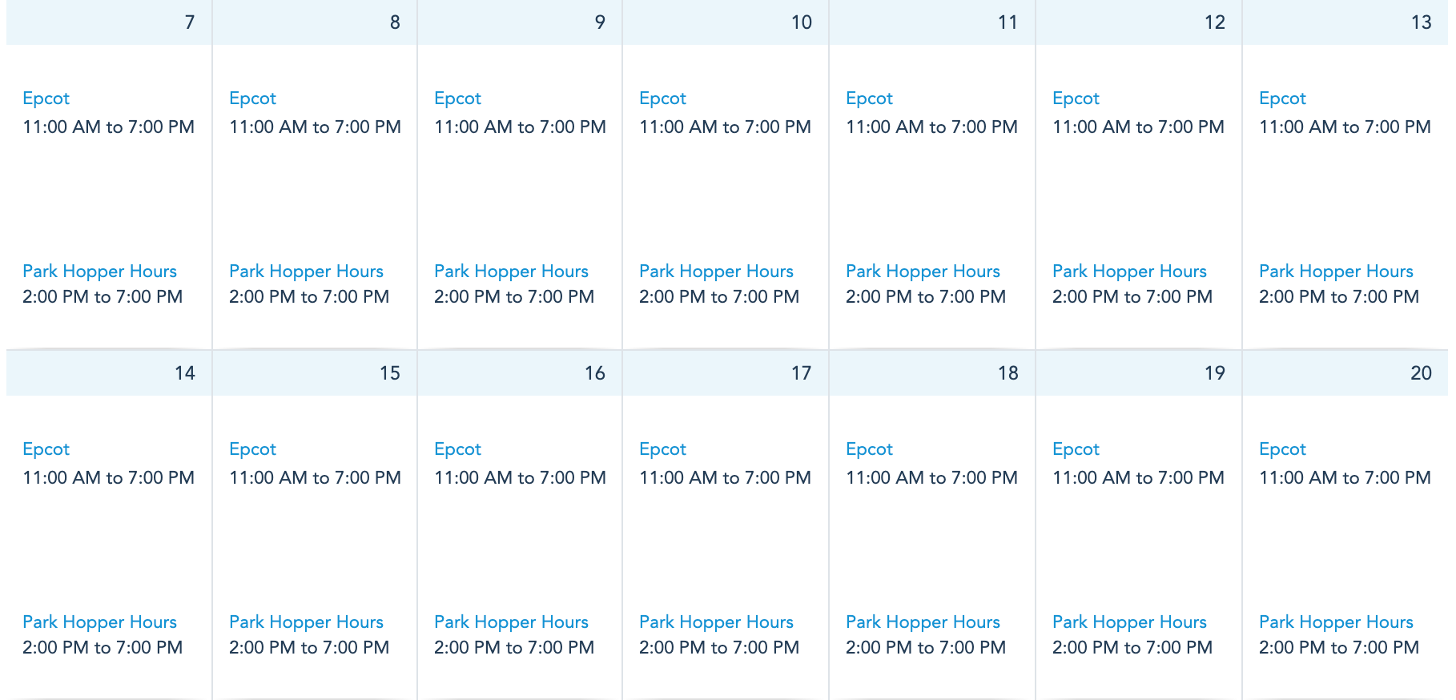Click Park Hopper Hours link on day 7
Viewport: 1456px width, 700px height.
point(99,272)
